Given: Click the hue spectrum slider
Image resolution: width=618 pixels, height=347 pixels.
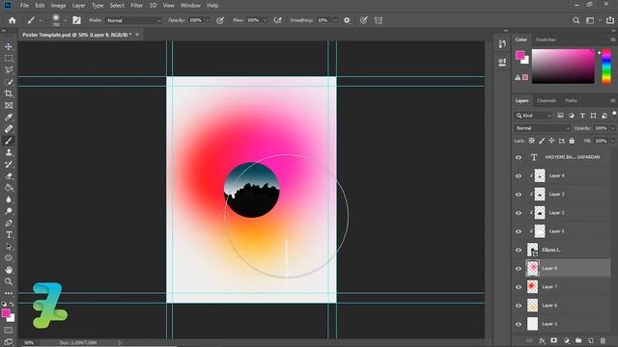Looking at the screenshot, I should click(x=606, y=67).
